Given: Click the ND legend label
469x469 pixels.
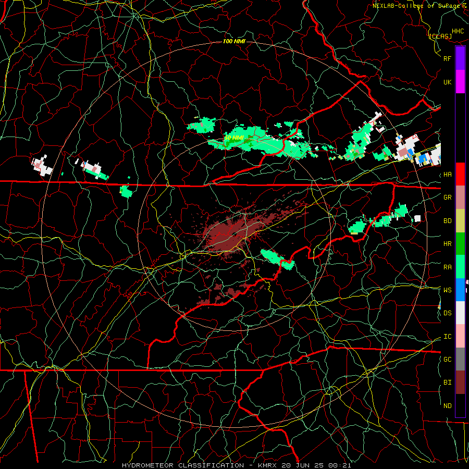Looking at the screenshot, I should pos(447,406).
